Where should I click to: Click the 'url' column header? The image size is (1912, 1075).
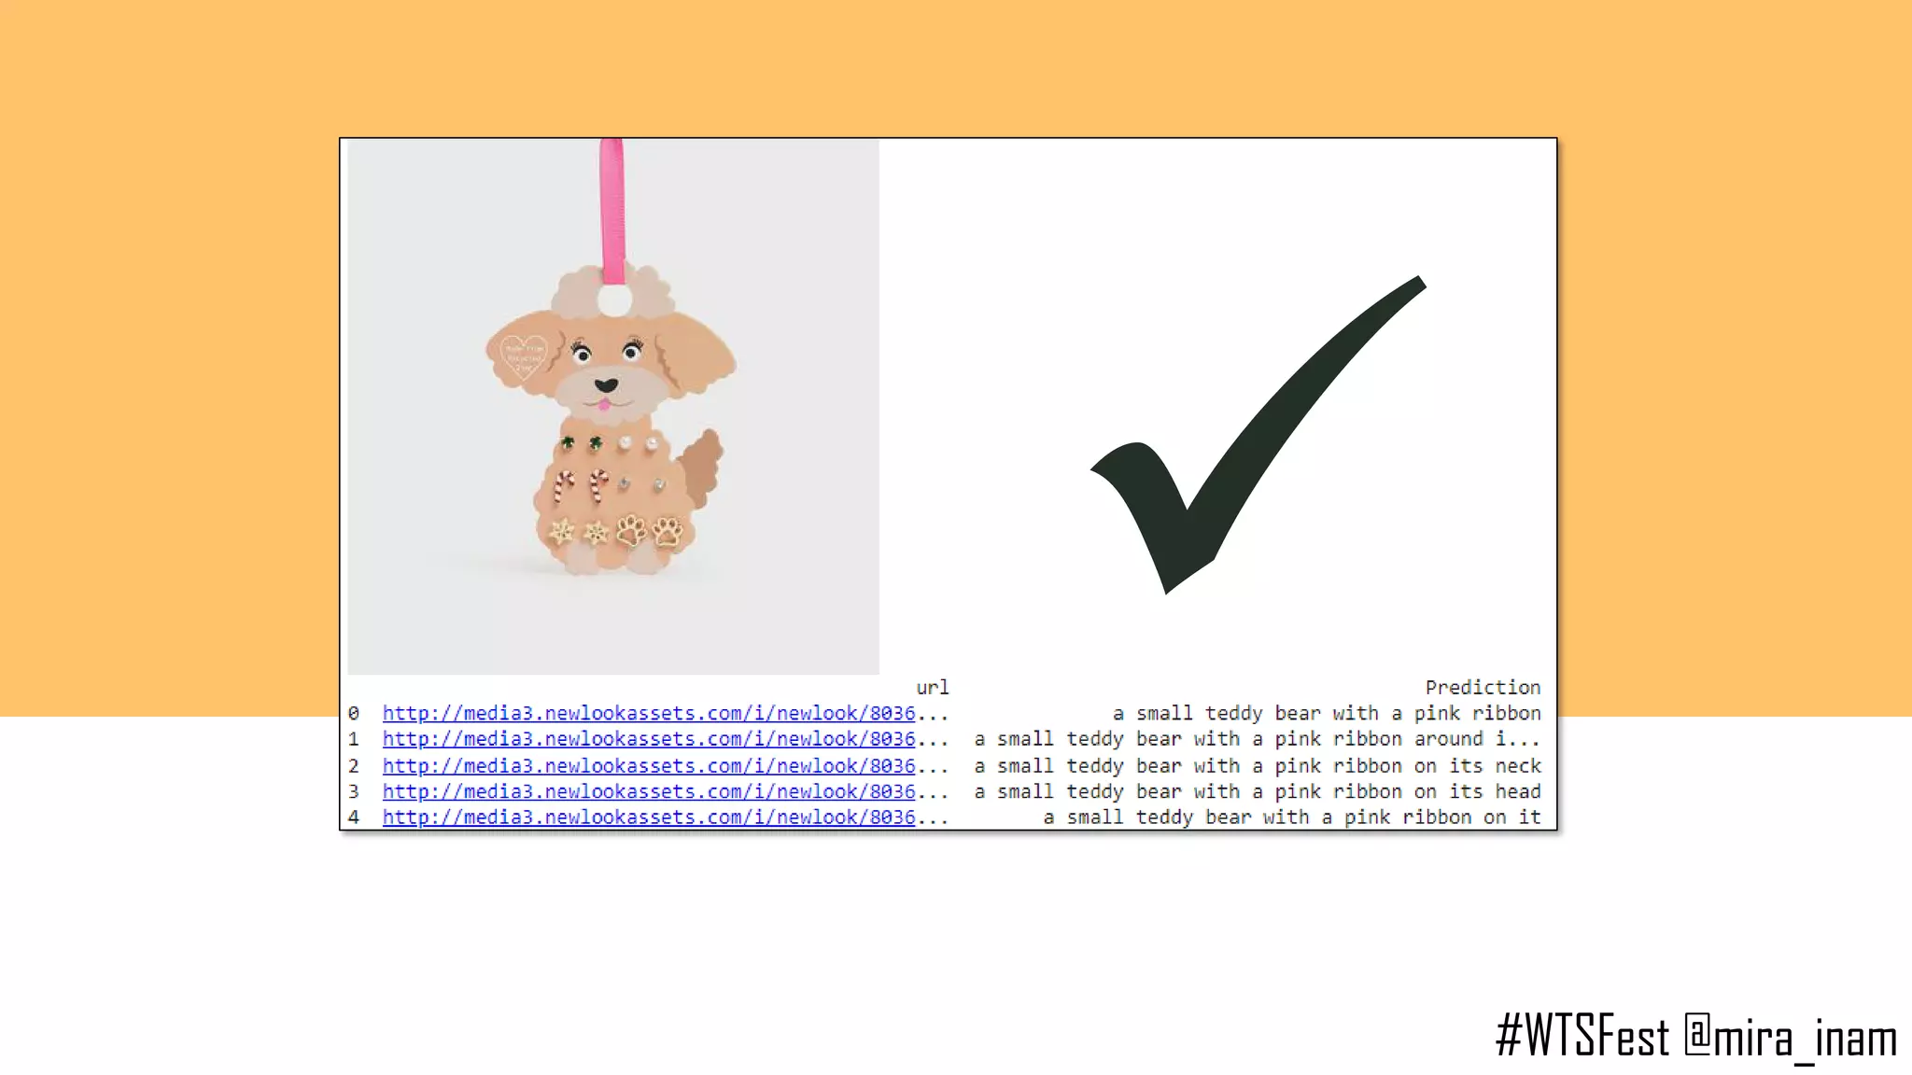point(932,688)
